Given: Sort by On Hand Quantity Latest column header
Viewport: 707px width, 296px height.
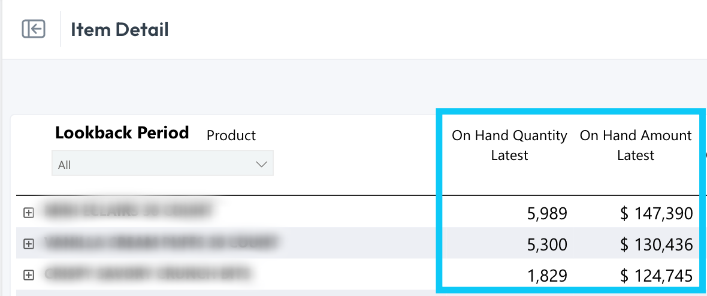Looking at the screenshot, I should pyautogui.click(x=509, y=145).
